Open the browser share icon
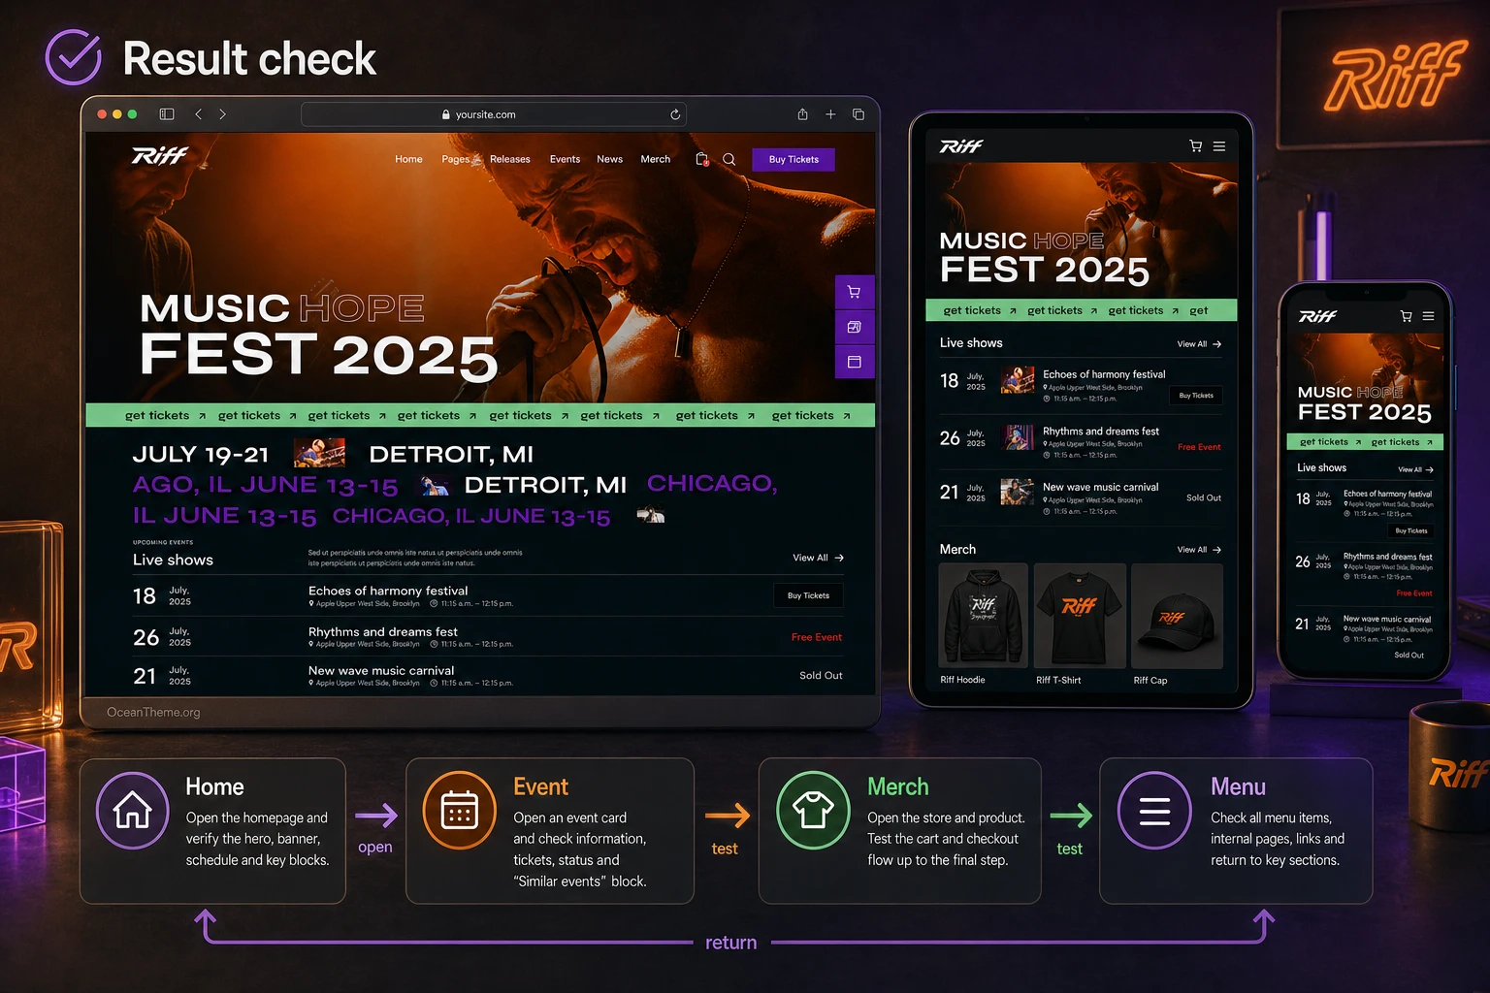Viewport: 1490px width, 993px height. pos(802,114)
